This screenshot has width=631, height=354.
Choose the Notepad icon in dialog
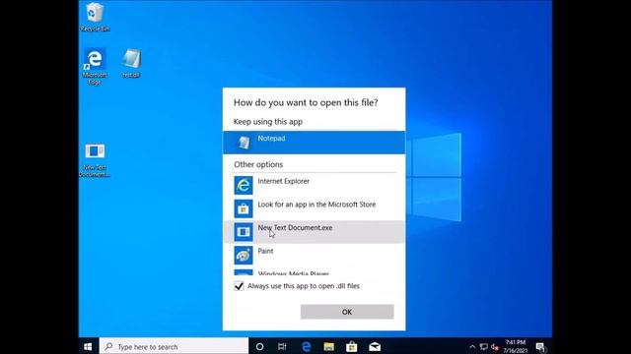coord(244,142)
